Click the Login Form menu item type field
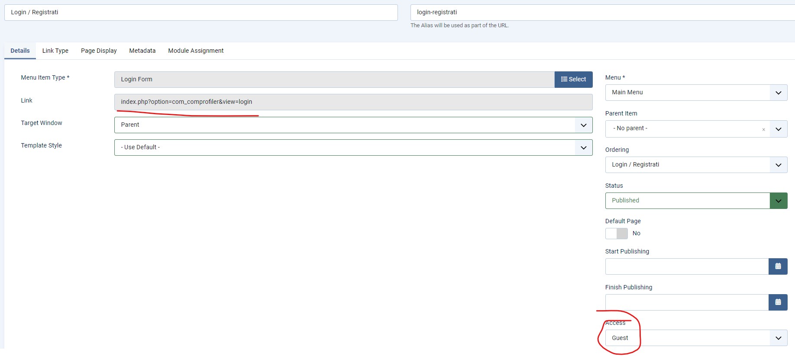Viewport: 795px width, 356px height. coord(334,80)
